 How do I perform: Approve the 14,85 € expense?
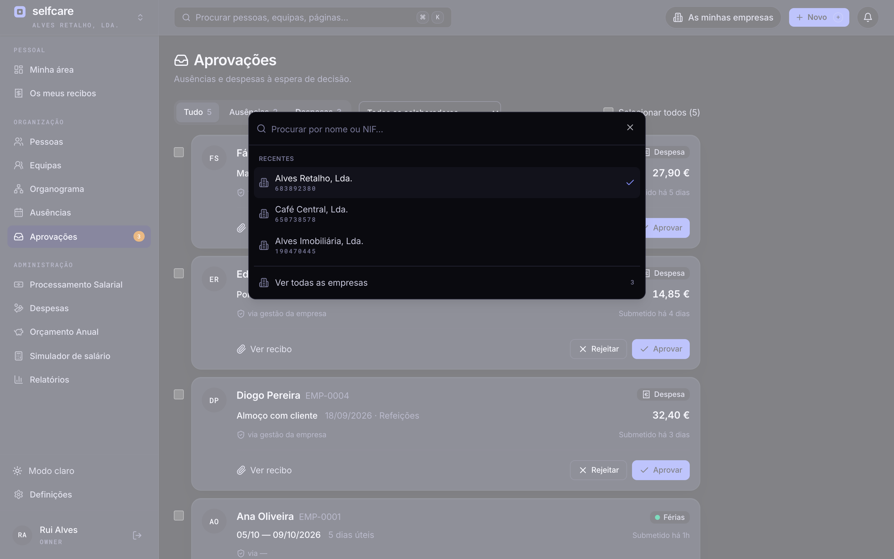(x=661, y=349)
